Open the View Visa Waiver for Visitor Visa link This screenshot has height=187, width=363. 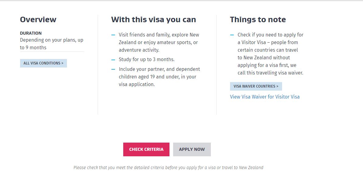[265, 96]
